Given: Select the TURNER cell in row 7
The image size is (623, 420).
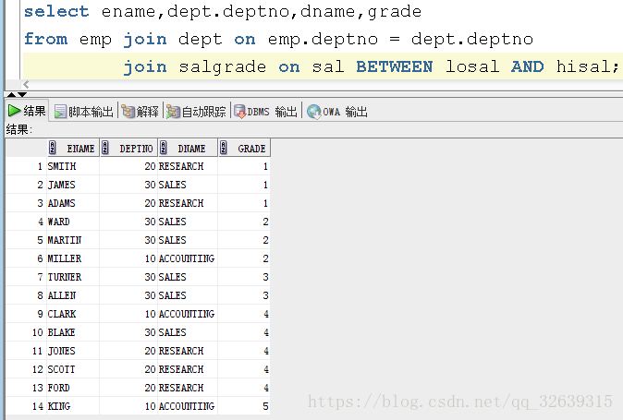Looking at the screenshot, I should tap(73, 277).
